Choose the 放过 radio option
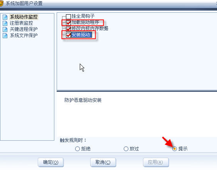The image size is (217, 170). point(126,149)
